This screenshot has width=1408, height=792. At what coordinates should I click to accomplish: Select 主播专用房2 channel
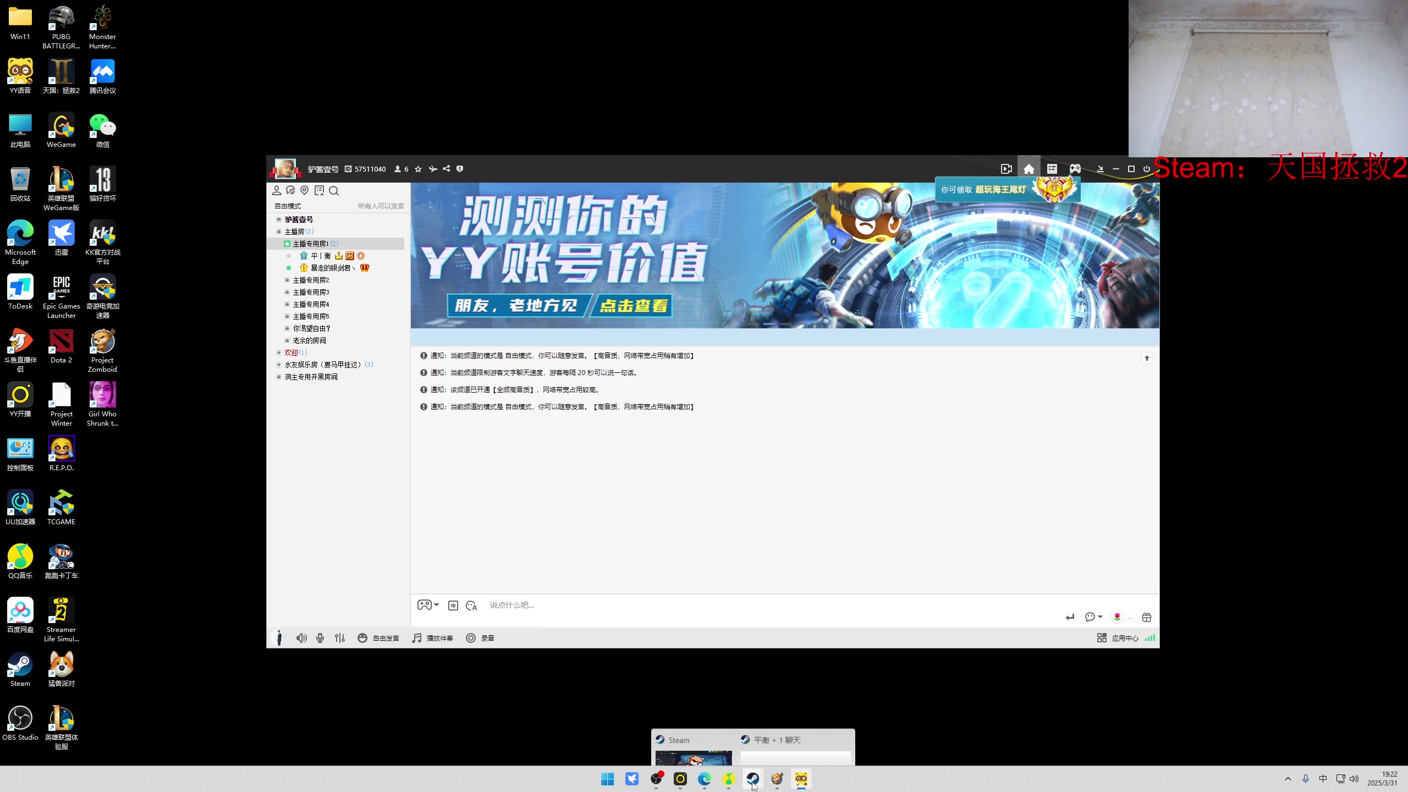311,280
